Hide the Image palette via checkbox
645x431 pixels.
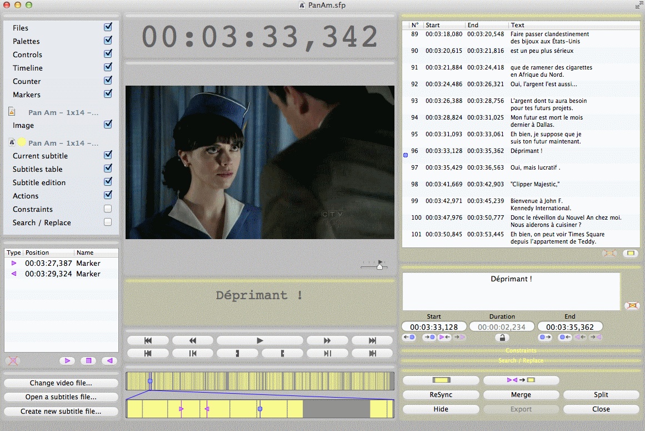coord(108,124)
